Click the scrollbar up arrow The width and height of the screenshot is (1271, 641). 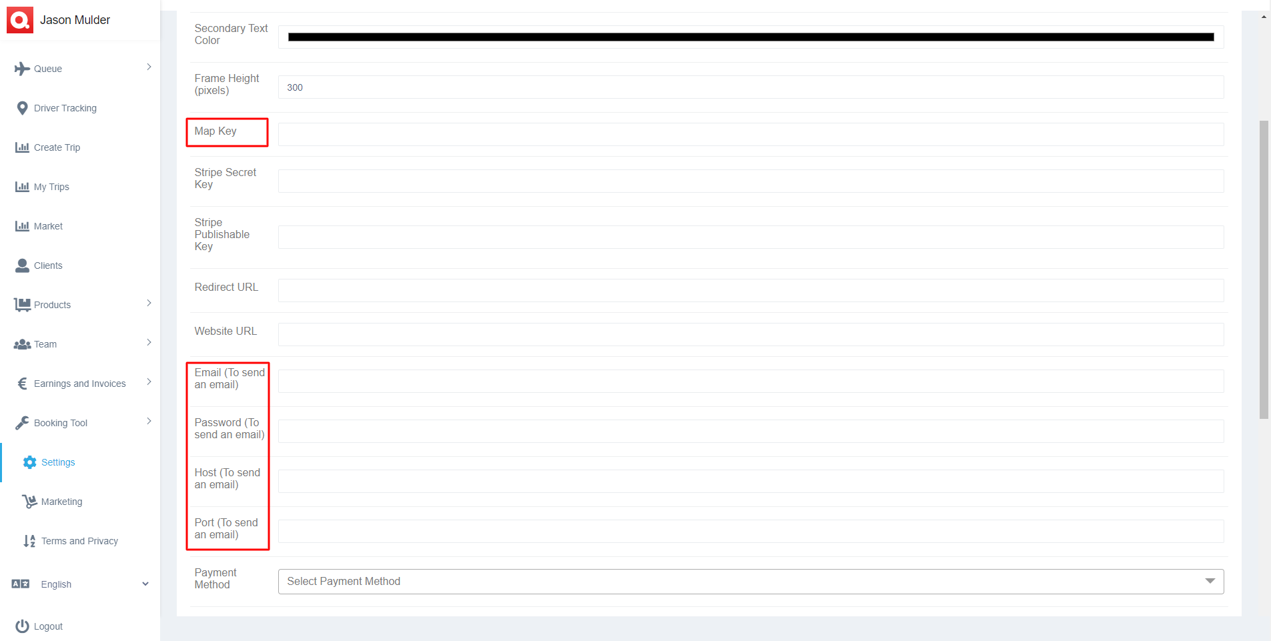tap(1264, 17)
